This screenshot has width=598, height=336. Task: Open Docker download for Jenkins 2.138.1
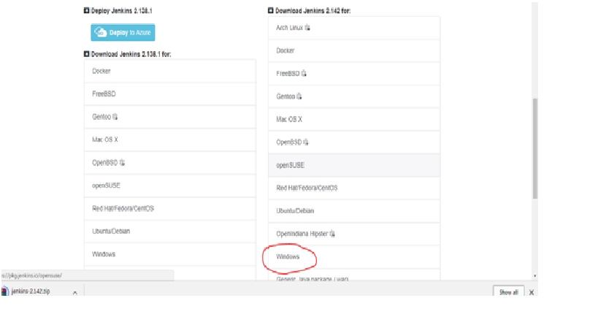170,72
